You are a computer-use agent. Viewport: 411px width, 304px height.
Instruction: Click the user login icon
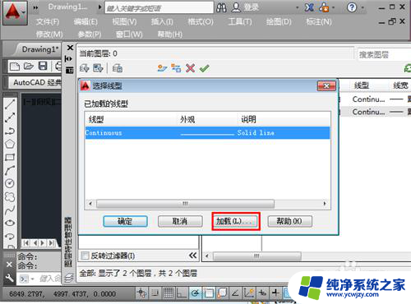(236, 7)
